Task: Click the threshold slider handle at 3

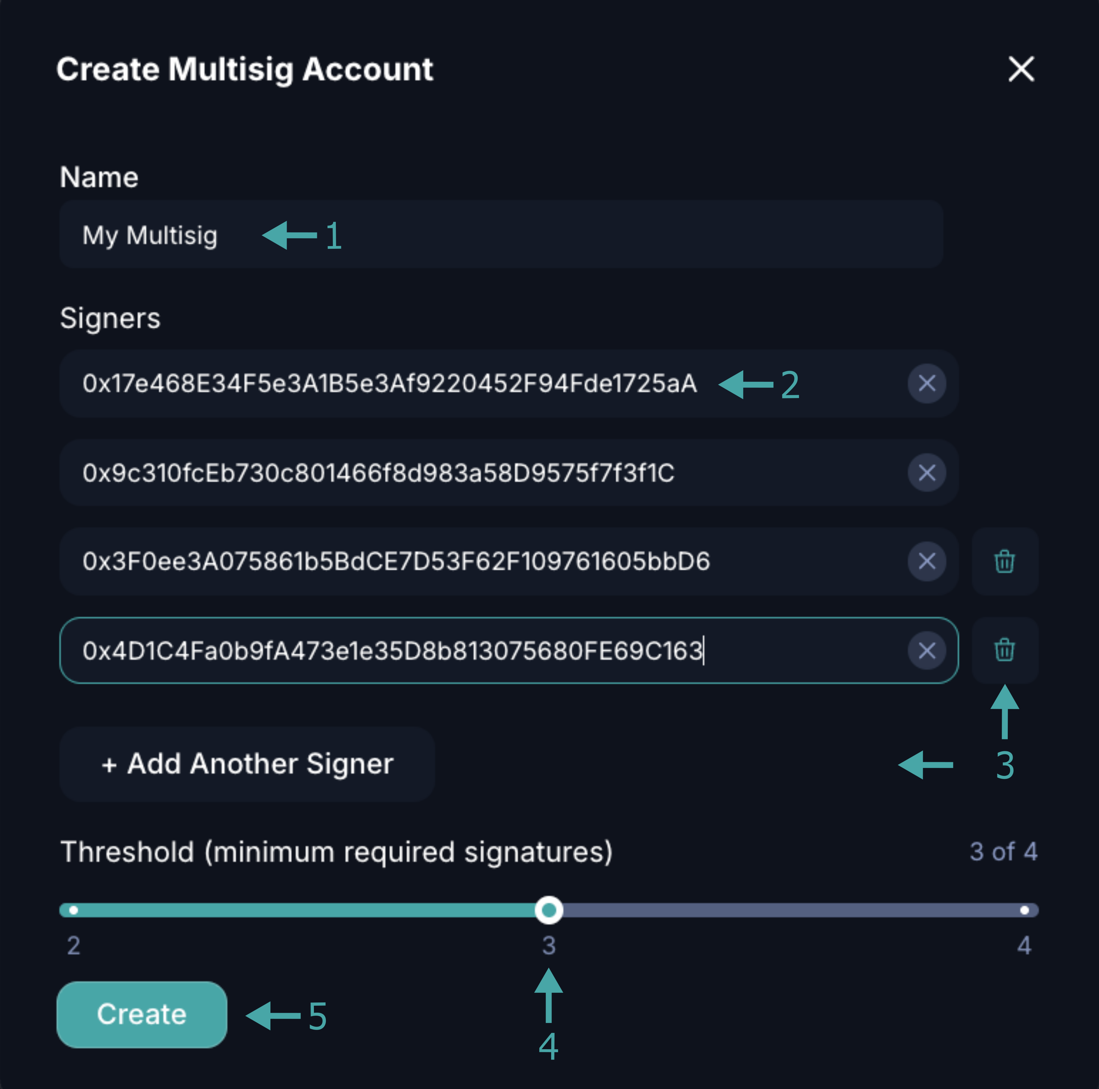Action: pos(549,910)
